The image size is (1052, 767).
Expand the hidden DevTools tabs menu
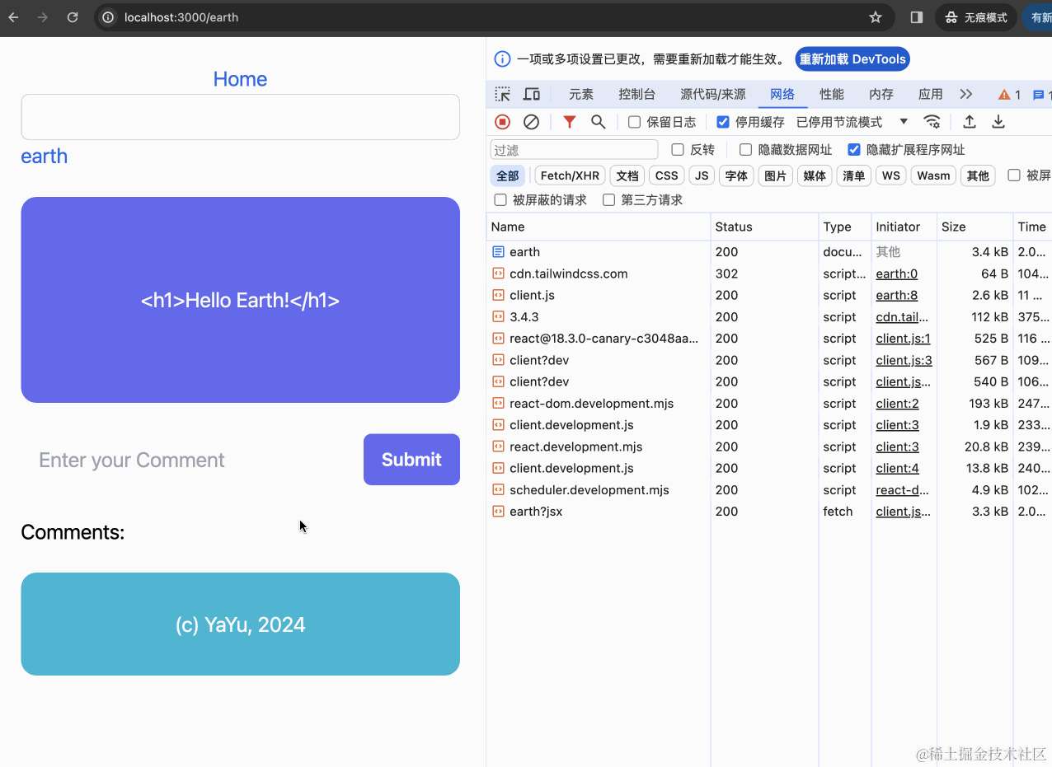click(965, 94)
